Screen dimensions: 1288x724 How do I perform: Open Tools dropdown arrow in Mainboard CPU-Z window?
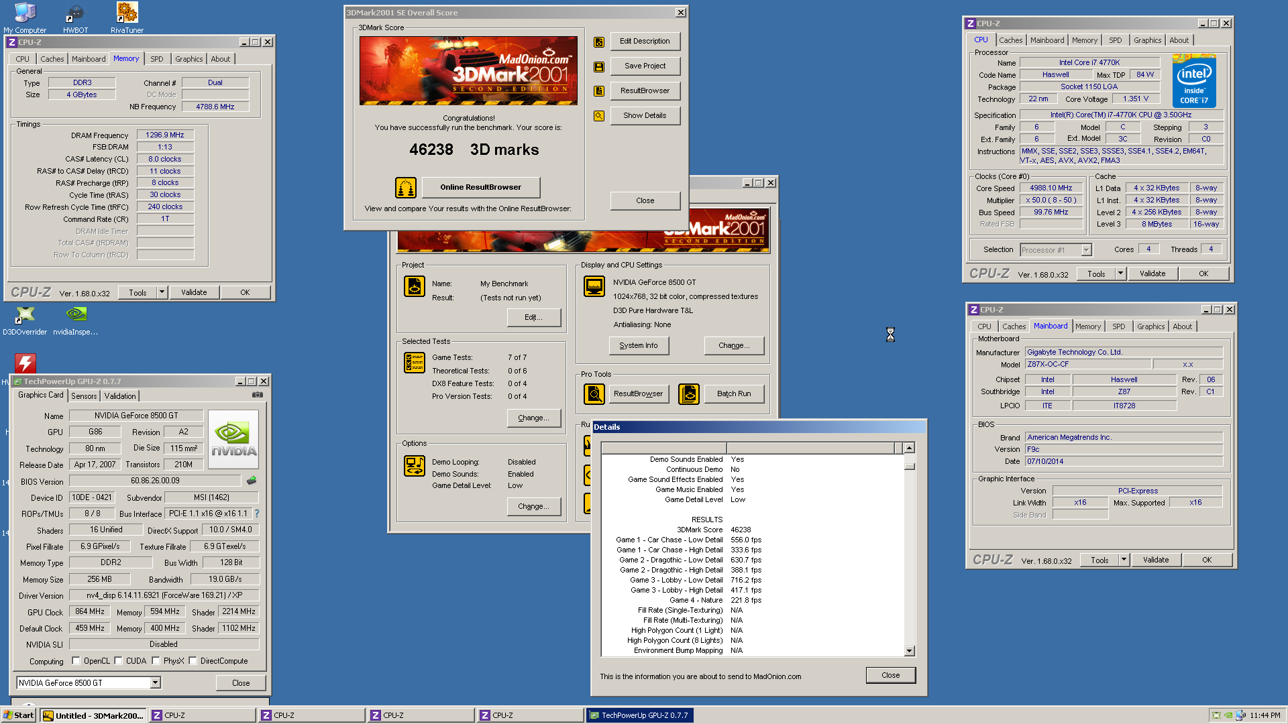(1124, 560)
